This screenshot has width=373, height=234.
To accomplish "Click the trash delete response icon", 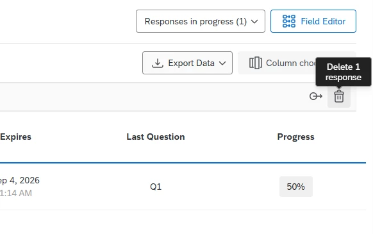I will pos(339,96).
